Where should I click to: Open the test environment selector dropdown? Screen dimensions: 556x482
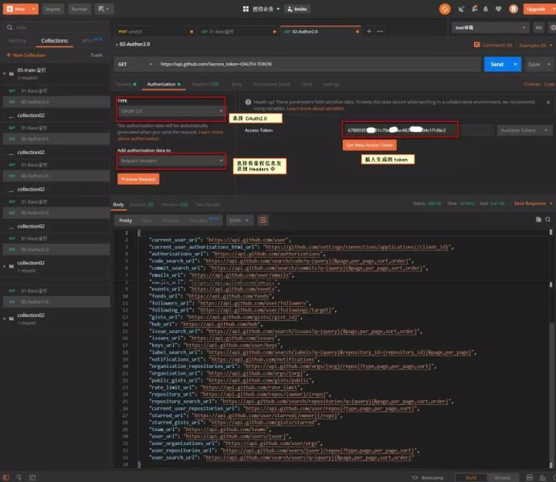coord(490,27)
